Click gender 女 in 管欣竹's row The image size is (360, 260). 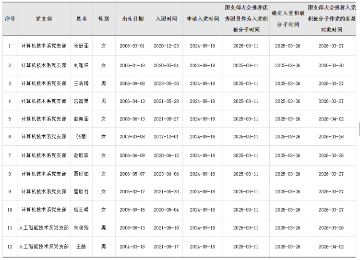tap(104, 191)
